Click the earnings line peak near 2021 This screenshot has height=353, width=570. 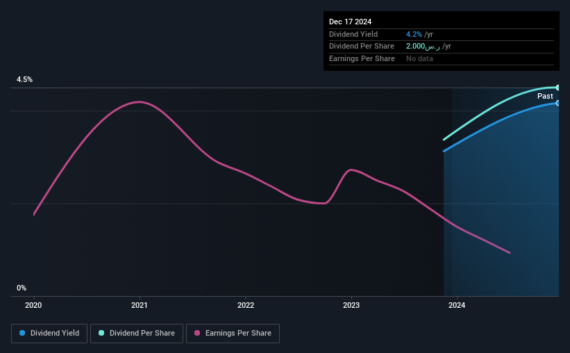coord(140,102)
